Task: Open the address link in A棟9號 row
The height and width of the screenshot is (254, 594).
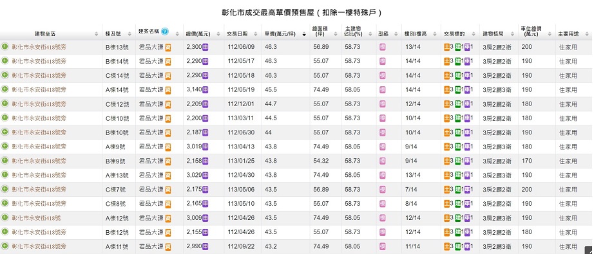Action: click(39, 147)
